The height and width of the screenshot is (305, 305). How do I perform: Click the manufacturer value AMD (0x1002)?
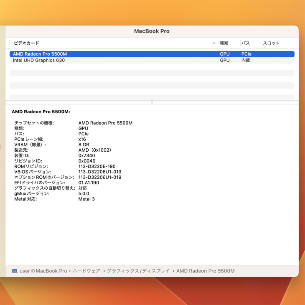pyautogui.click(x=95, y=150)
